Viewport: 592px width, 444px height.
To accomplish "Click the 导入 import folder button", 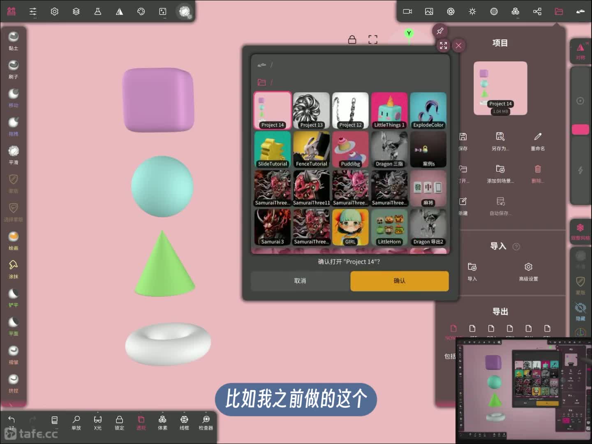I will click(x=472, y=271).
